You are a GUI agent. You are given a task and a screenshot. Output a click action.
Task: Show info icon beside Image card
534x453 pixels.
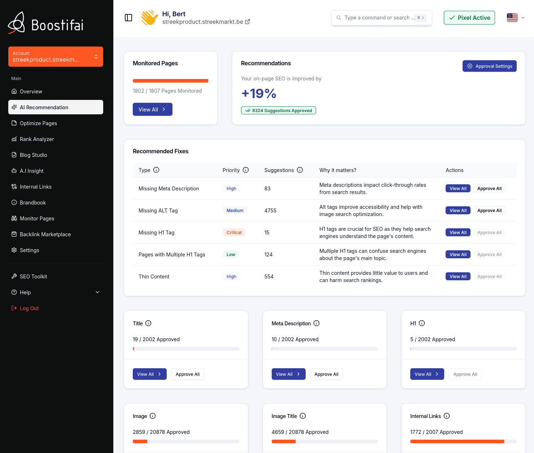pyautogui.click(x=153, y=416)
